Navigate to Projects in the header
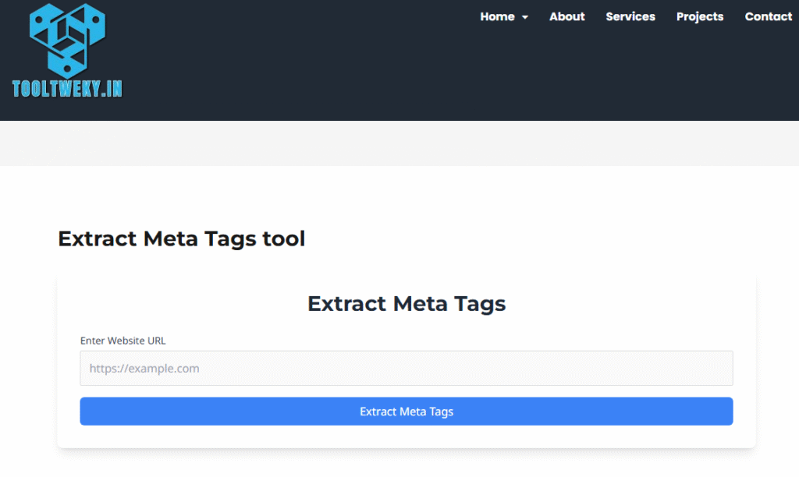Viewport: 799px width, 477px height. [x=700, y=16]
